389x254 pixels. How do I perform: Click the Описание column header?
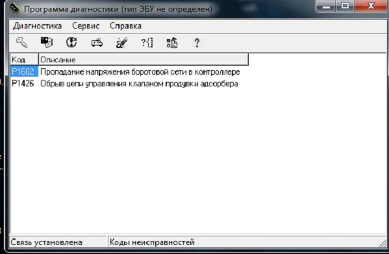coord(144,60)
